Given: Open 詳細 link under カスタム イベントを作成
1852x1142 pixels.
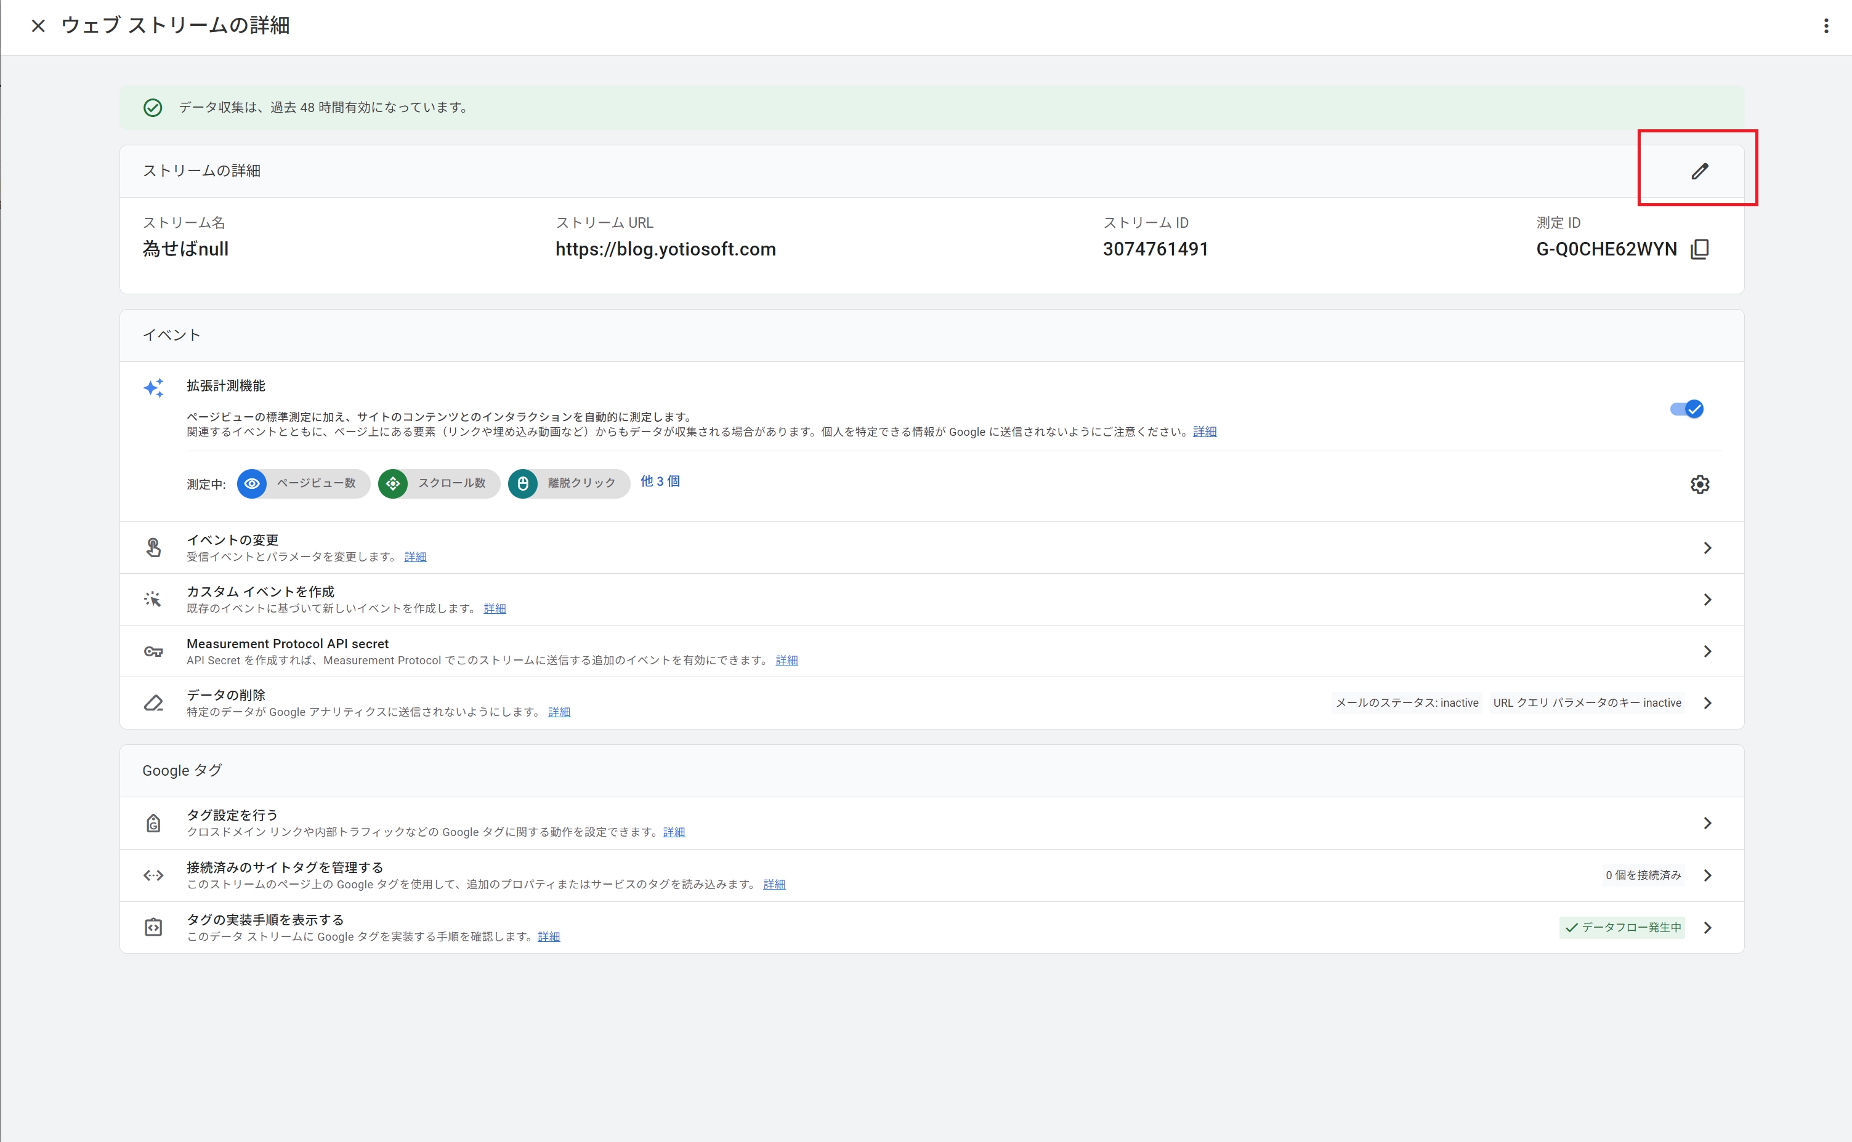Looking at the screenshot, I should [495, 609].
